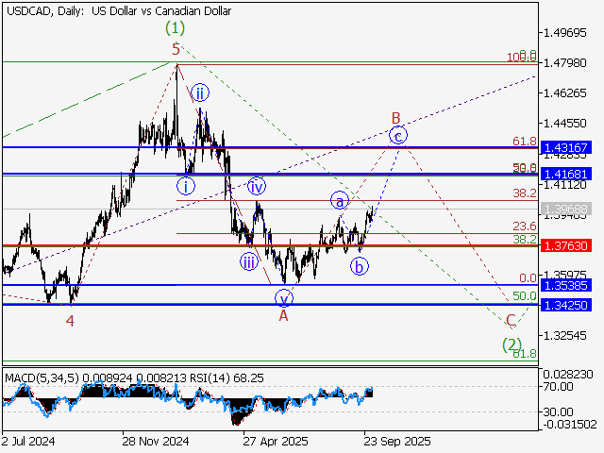This screenshot has height=453, width=604.
Task: Select the red wave B label
Action: click(397, 119)
